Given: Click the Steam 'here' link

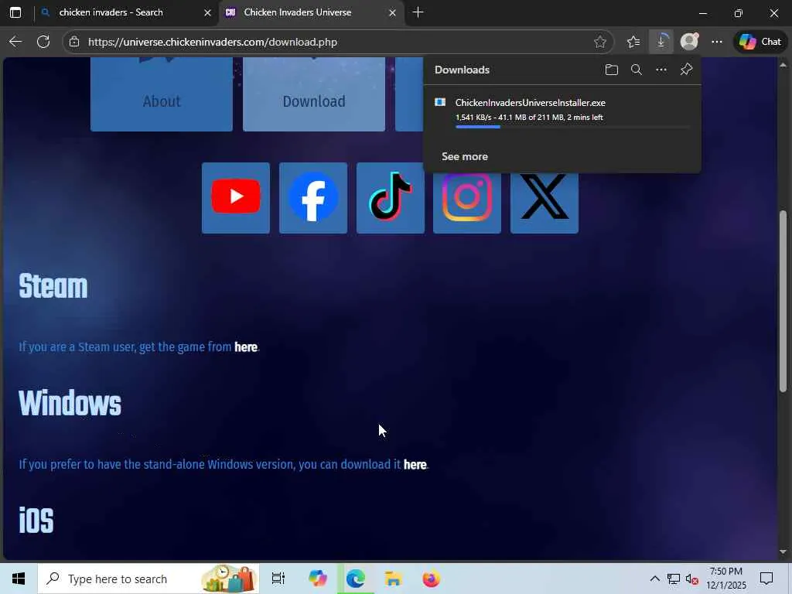Looking at the screenshot, I should (246, 347).
